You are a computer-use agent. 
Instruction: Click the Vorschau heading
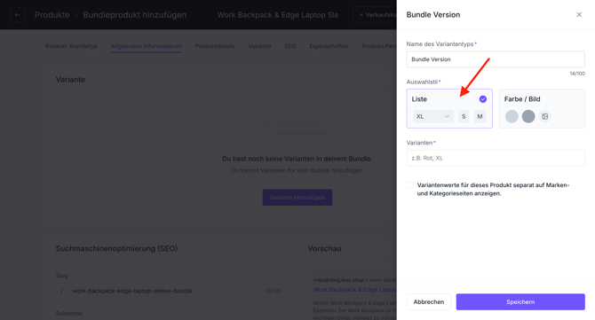[324, 249]
